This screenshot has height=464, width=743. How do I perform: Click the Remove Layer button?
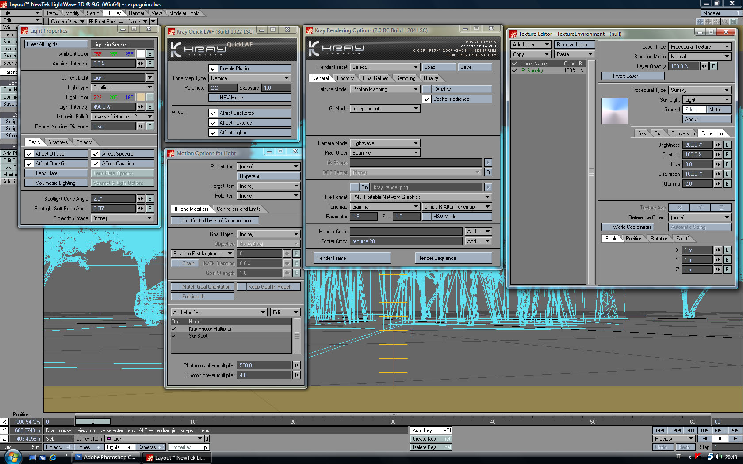pos(574,45)
